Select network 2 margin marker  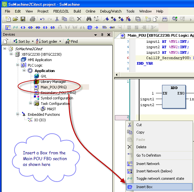[x=122, y=118]
